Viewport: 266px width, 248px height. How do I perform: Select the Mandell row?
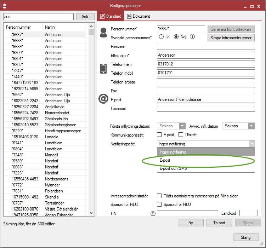[x=45, y=155]
